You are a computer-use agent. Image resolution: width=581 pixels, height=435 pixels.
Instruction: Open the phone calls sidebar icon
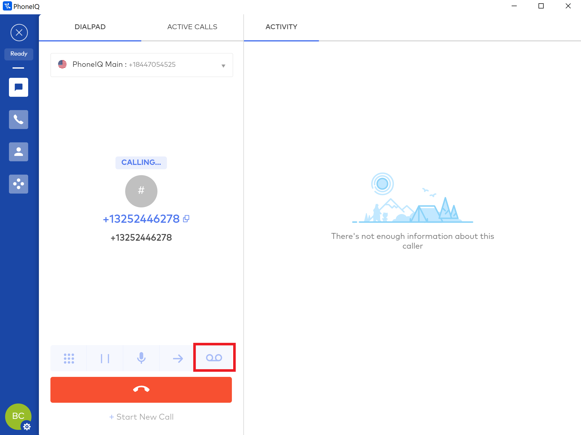pyautogui.click(x=18, y=120)
